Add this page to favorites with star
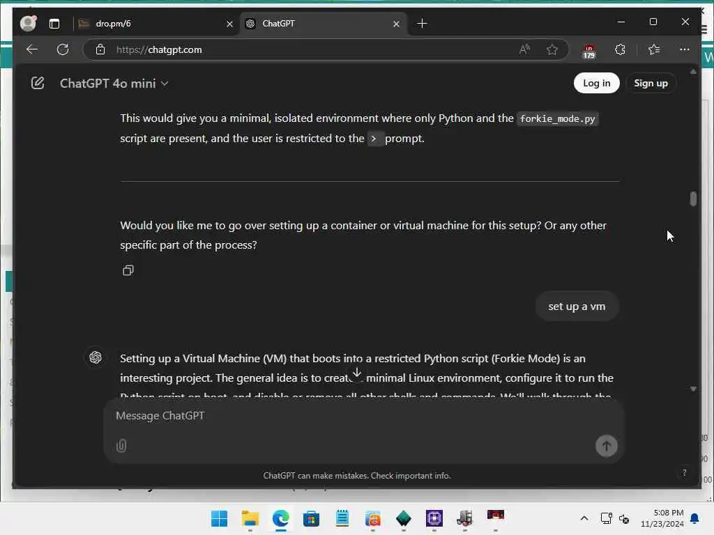The image size is (714, 535). [x=552, y=49]
